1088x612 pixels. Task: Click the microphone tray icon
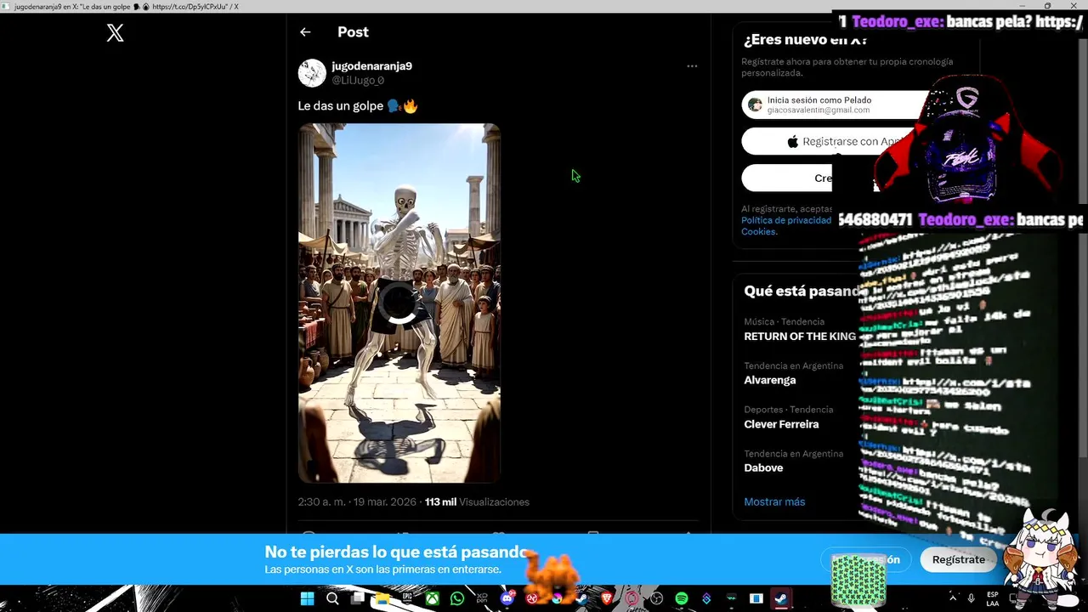click(x=972, y=599)
